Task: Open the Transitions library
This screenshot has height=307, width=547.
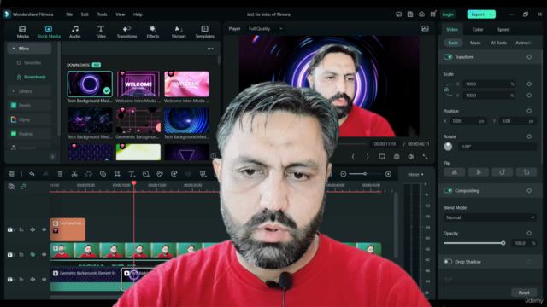Action: pos(126,32)
